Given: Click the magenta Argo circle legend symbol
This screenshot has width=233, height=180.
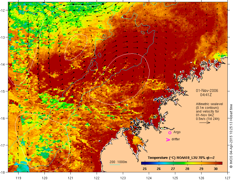Looking at the screenshot, I should (170, 133).
